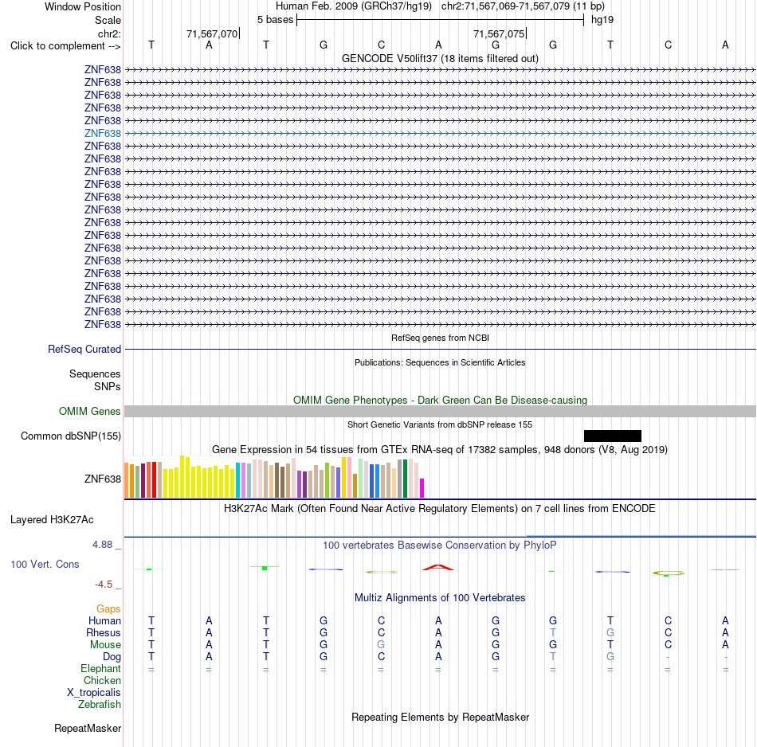
Task: Click the orange Gaps label
Action: [x=108, y=609]
